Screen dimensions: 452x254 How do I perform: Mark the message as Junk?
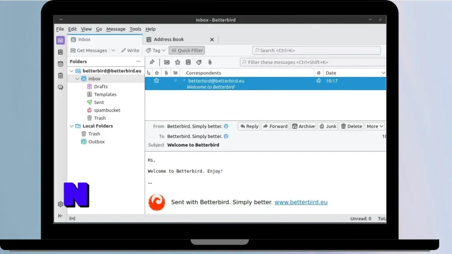[x=328, y=127]
